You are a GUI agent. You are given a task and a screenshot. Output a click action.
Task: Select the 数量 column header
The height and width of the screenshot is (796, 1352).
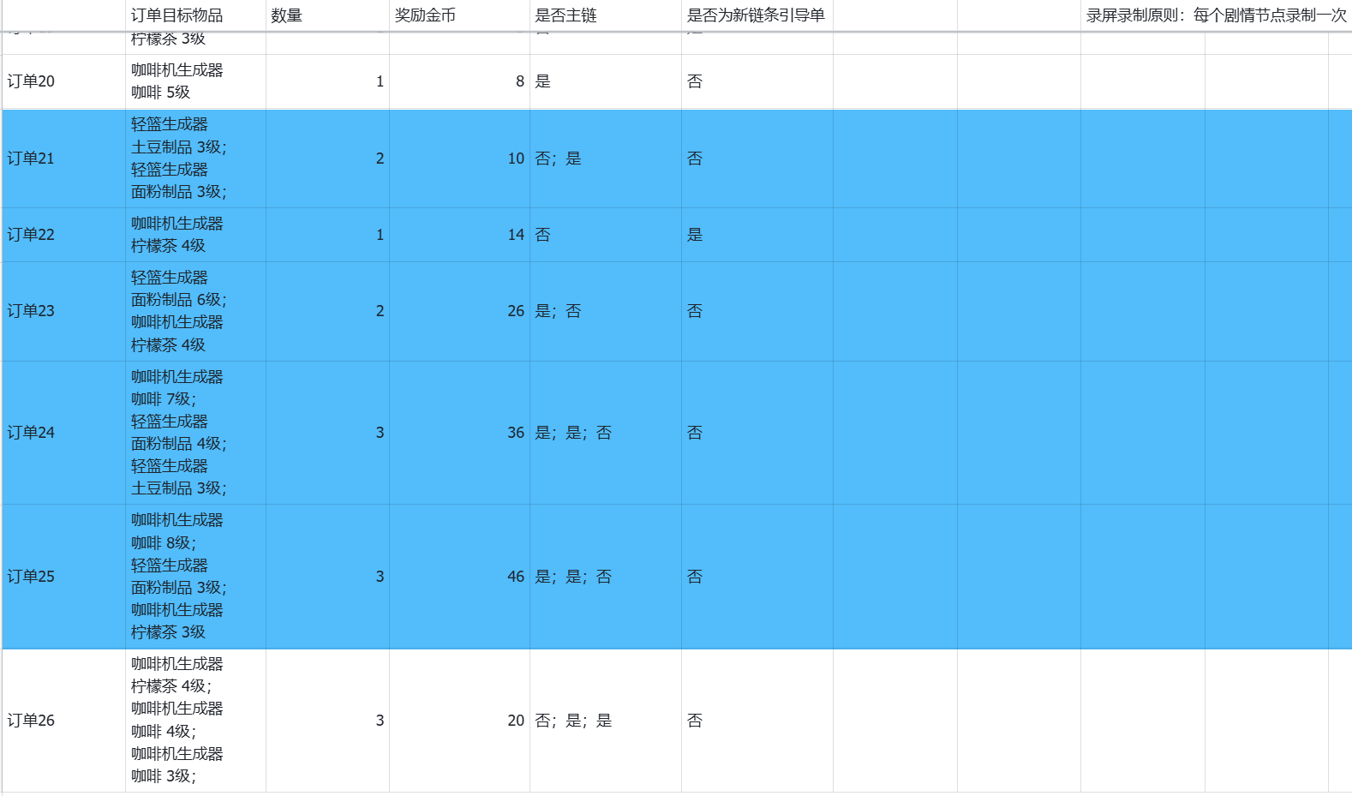(x=327, y=15)
